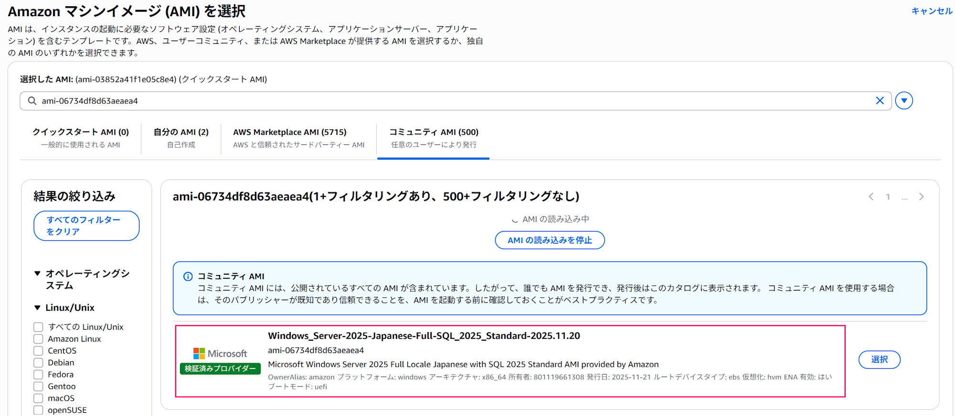Viewport: 955px width, 416px height.
Task: Switch to クイックスタート AMI tab
Action: point(81,138)
